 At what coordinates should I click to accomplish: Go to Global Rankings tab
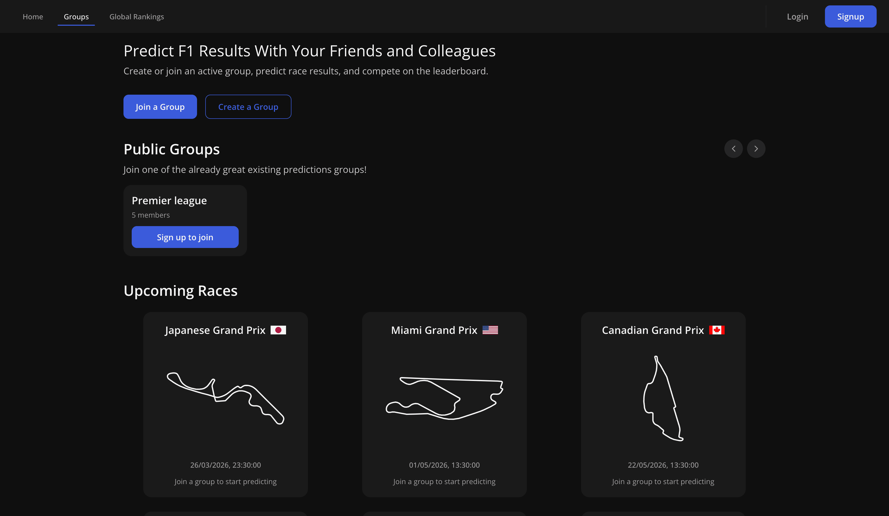click(137, 16)
